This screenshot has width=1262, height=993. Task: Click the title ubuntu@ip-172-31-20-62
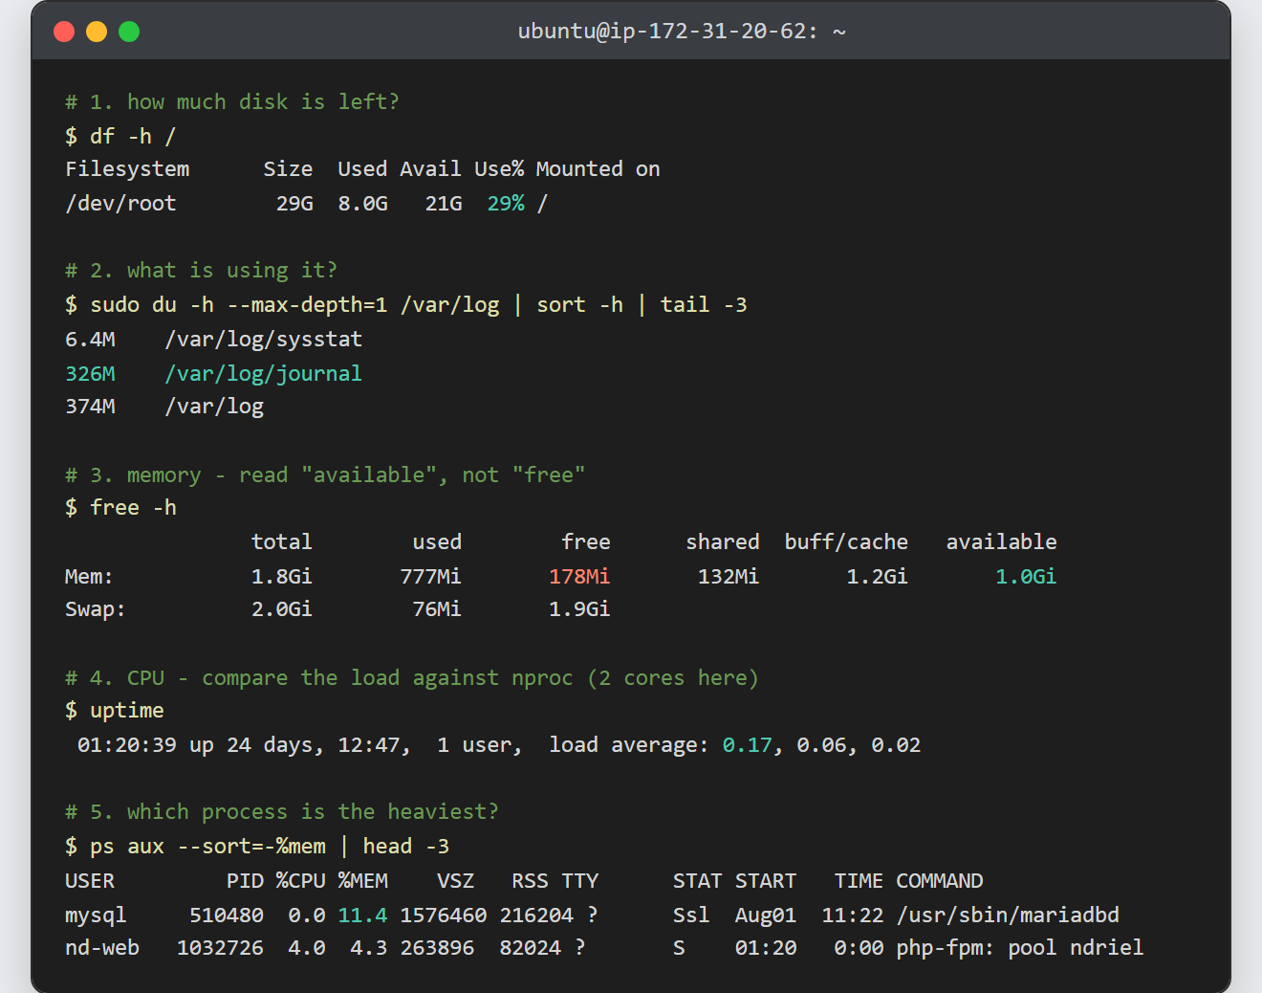click(x=682, y=32)
